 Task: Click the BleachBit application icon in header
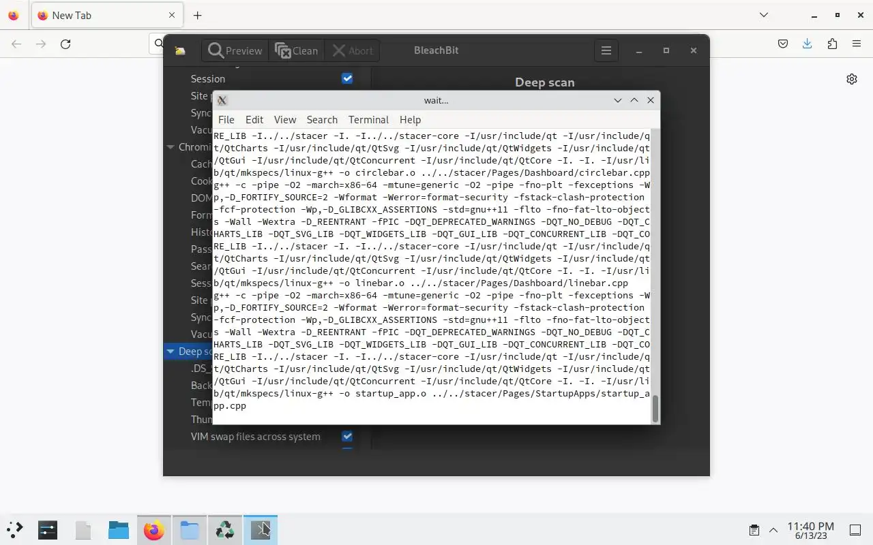180,50
